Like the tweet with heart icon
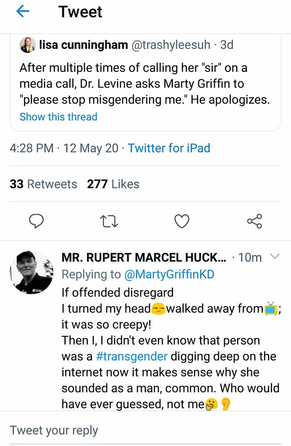 (181, 221)
